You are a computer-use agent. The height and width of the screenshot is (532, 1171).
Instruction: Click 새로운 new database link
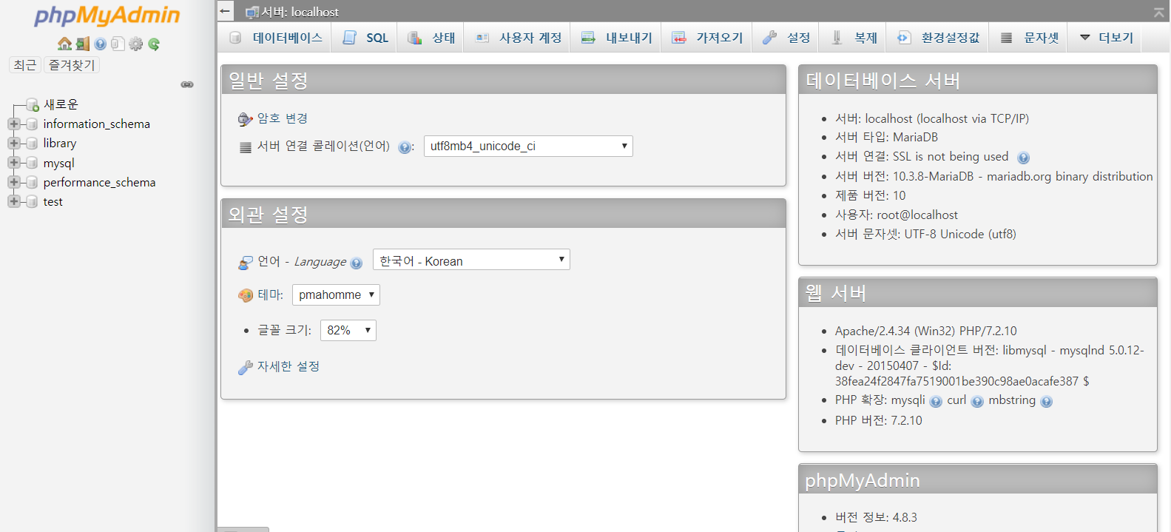[x=61, y=104]
